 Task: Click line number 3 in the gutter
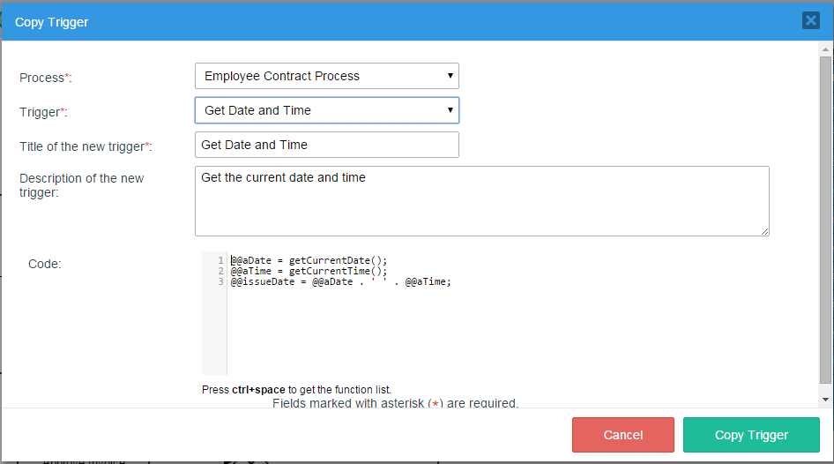click(220, 282)
